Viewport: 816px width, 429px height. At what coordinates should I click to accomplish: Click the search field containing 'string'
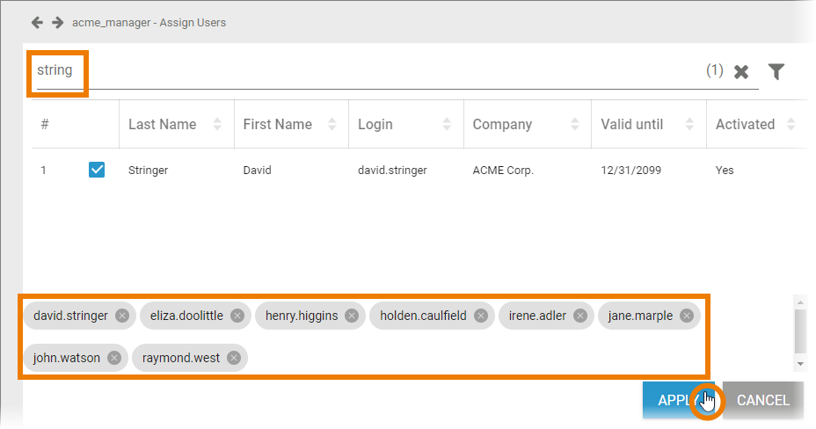(x=352, y=71)
